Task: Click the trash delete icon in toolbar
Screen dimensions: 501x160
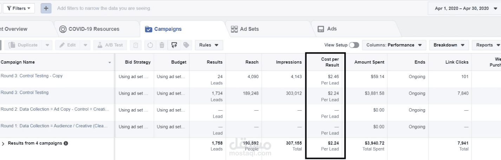Action: (x=162, y=45)
